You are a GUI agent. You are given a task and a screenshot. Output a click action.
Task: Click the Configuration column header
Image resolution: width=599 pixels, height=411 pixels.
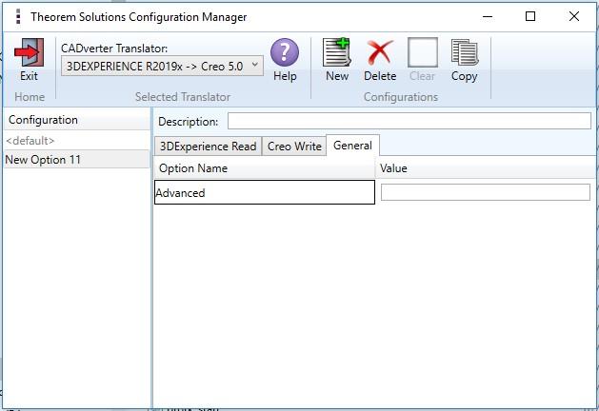click(x=77, y=120)
